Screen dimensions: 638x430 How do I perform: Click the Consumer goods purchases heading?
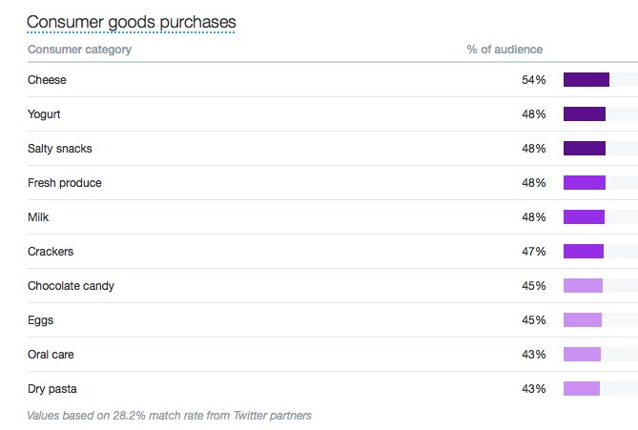[x=132, y=21]
